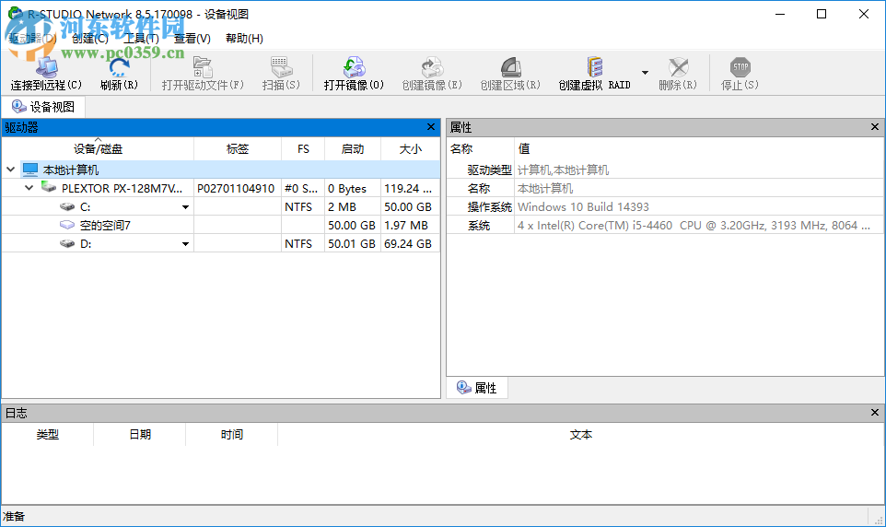Sort by FS column header
886x527 pixels.
click(303, 148)
